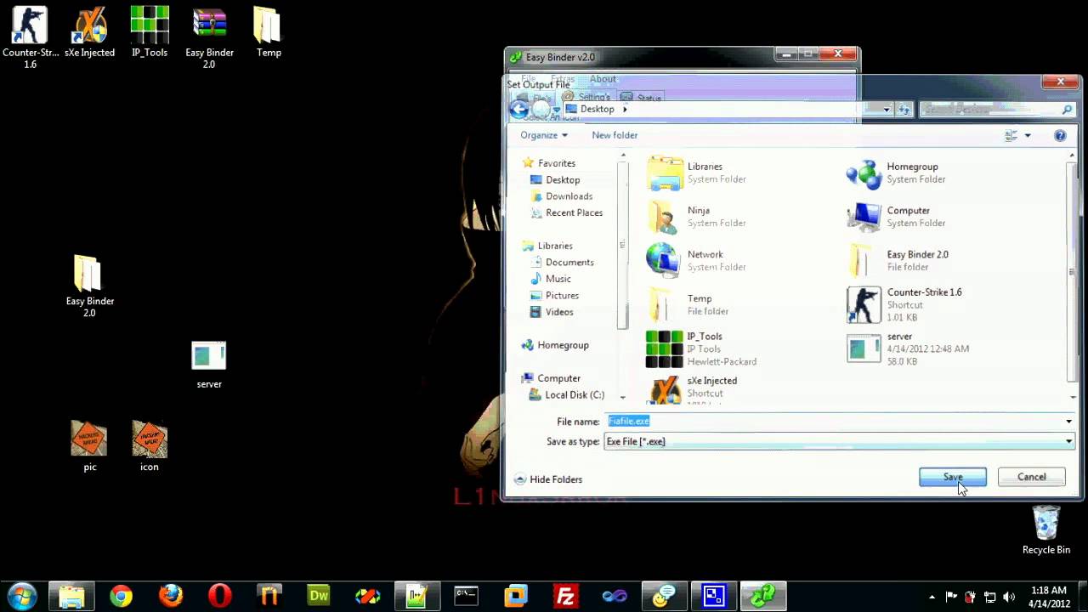Viewport: 1088px width, 612px height.
Task: Select the Computer system folder in the file list
Action: tap(896, 217)
